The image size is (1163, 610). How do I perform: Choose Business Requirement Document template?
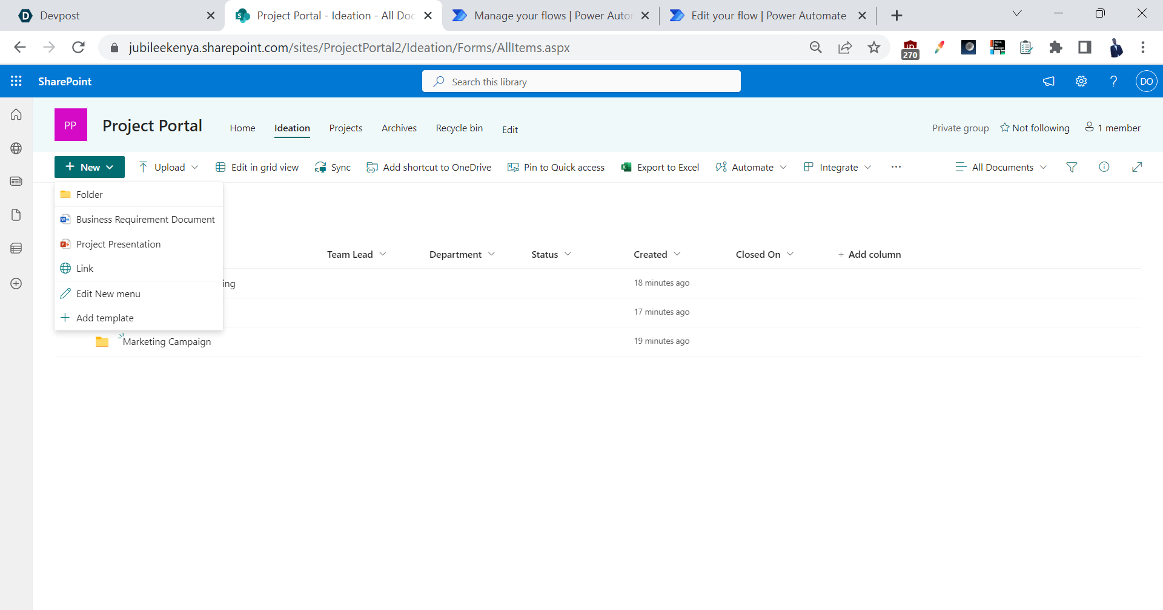[x=139, y=219]
